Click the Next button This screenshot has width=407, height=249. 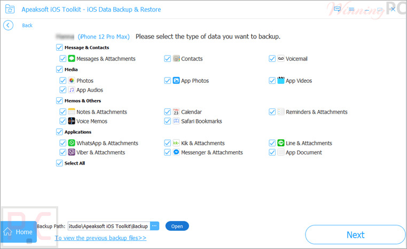click(355, 235)
